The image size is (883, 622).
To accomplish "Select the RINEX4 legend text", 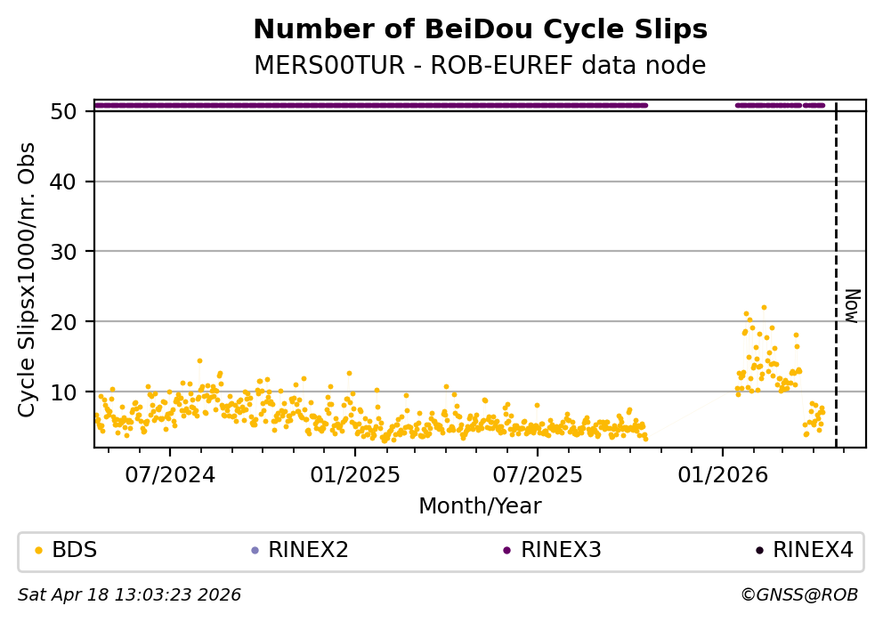I will pyautogui.click(x=813, y=551).
